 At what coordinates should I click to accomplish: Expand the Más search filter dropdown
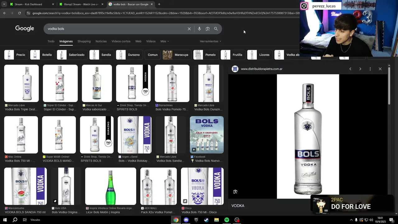click(164, 41)
